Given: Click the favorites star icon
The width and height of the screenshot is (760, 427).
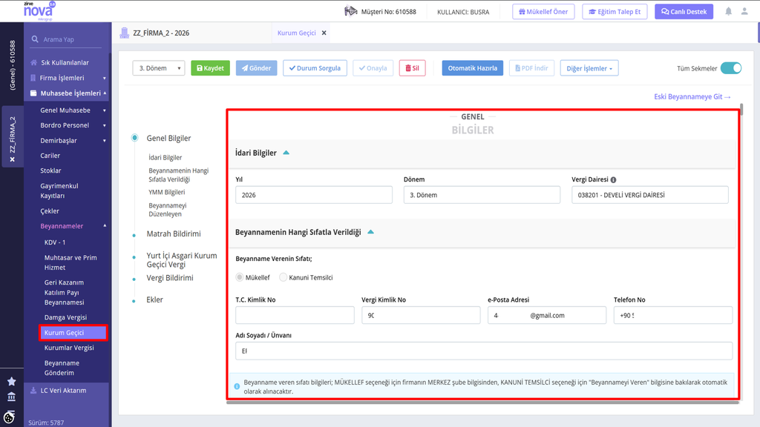Looking at the screenshot, I should (x=12, y=382).
